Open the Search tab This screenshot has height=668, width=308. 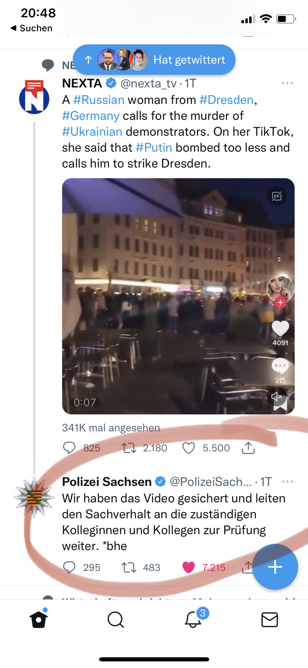pos(116,619)
